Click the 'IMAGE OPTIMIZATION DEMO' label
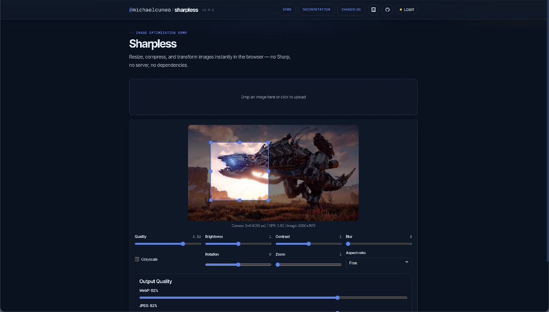The height and width of the screenshot is (312, 549). 161,33
